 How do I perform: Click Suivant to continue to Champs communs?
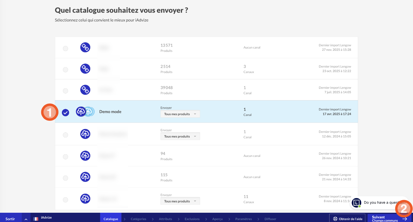(x=385, y=218)
